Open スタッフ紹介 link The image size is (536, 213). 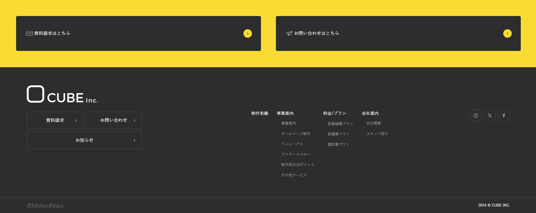[377, 134]
